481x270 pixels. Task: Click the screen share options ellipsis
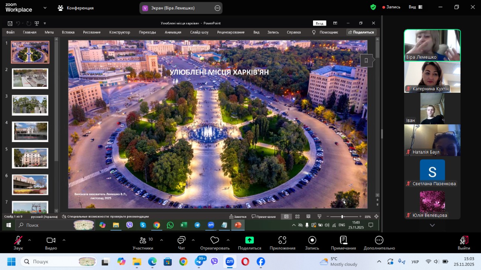217,8
